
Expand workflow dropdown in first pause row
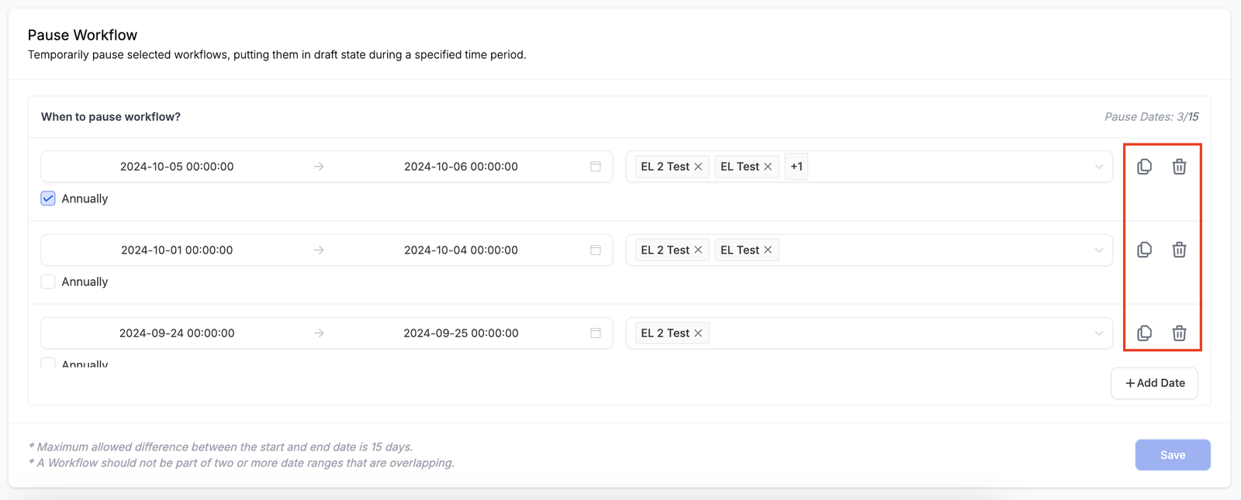pyautogui.click(x=1098, y=167)
